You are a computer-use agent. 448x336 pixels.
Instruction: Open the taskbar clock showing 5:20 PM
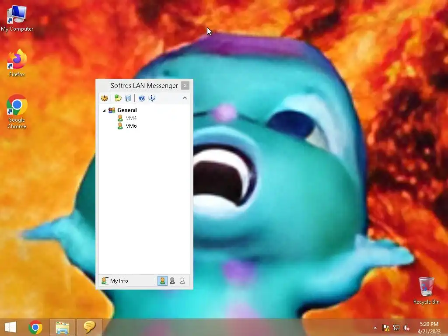tap(429, 328)
